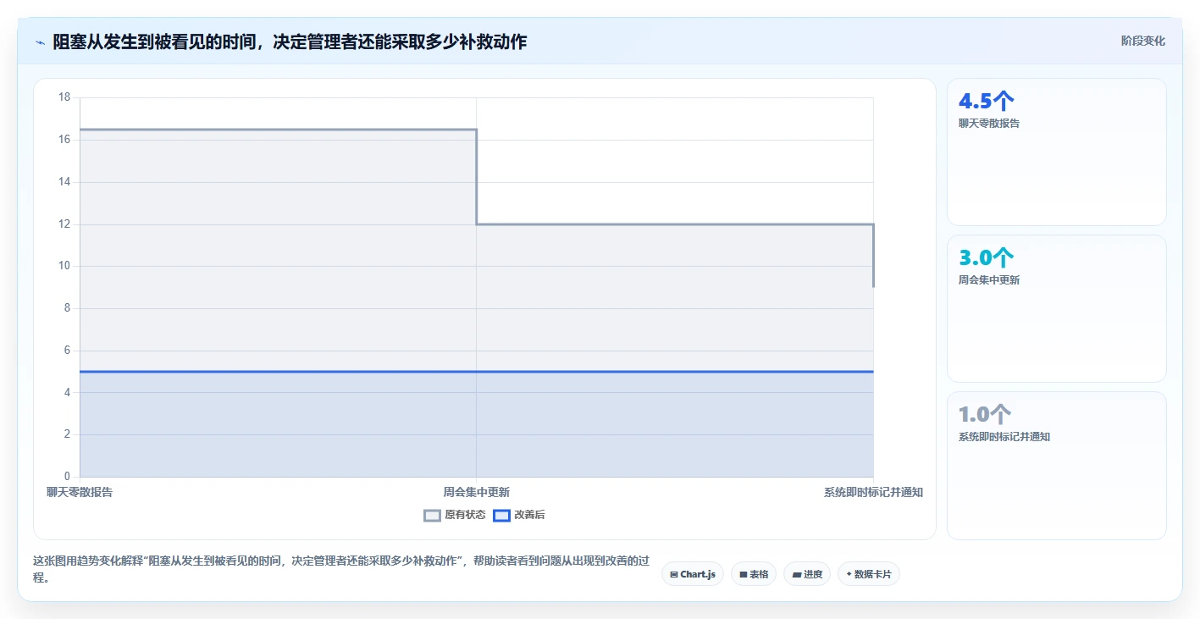Image resolution: width=1200 pixels, height=619 pixels.
Task: Click the y-axis value 18
Action: point(64,97)
